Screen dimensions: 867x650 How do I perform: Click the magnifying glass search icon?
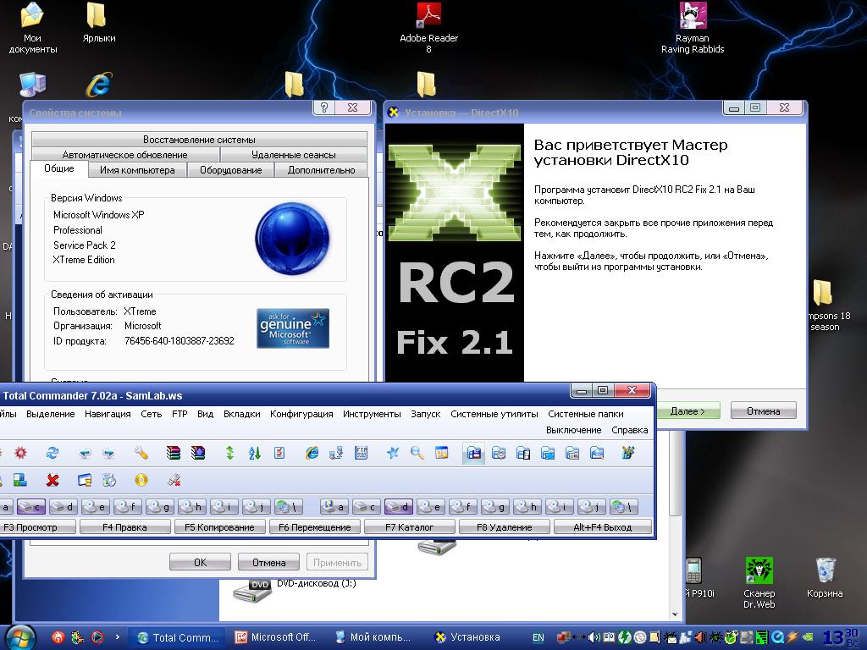[x=417, y=454]
